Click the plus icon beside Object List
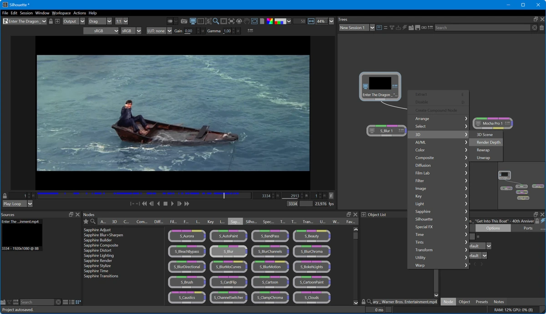 364,214
